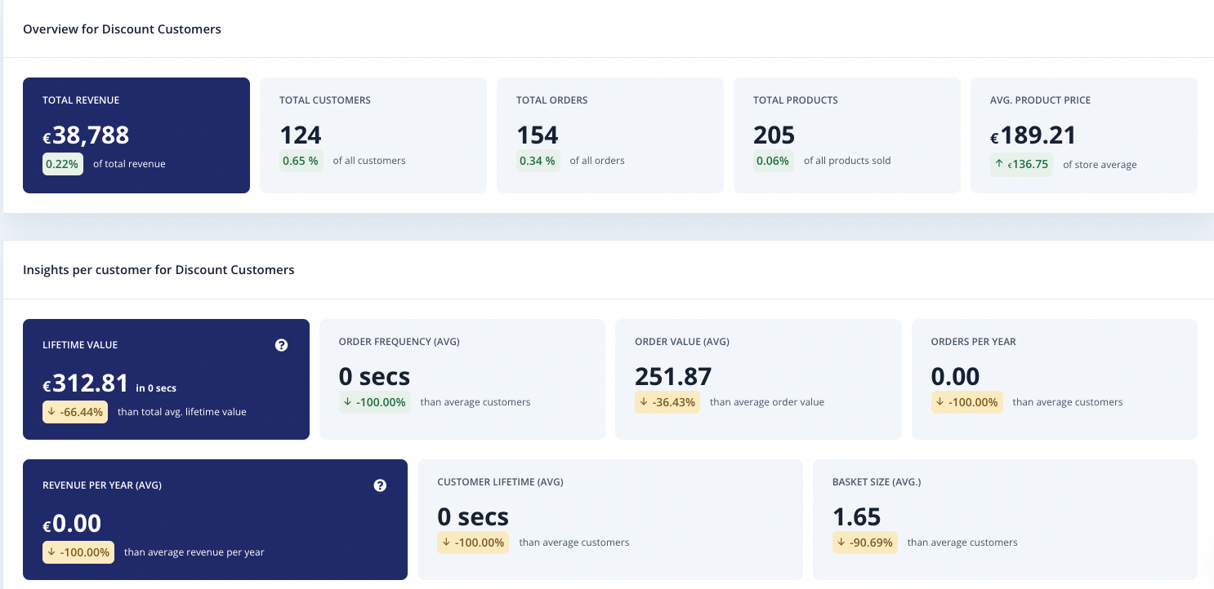Click the Basket Size value 1.65

[x=857, y=516]
